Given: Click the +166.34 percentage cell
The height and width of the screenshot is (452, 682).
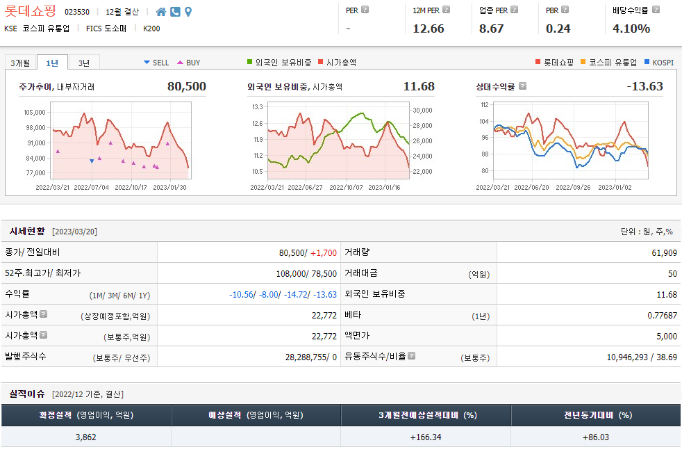Looking at the screenshot, I should [425, 437].
